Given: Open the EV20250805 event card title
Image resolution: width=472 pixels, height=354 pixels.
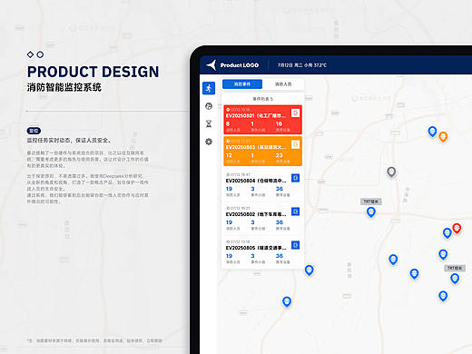Looking at the screenshot, I should coord(256,248).
